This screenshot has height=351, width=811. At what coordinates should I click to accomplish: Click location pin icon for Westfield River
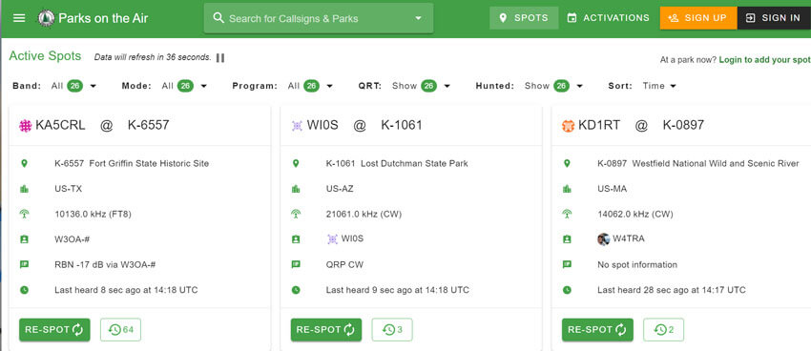click(x=567, y=163)
